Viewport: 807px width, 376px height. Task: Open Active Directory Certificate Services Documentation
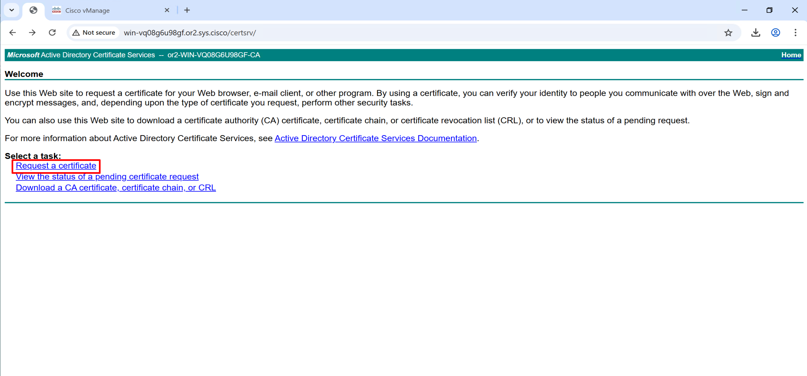point(376,138)
